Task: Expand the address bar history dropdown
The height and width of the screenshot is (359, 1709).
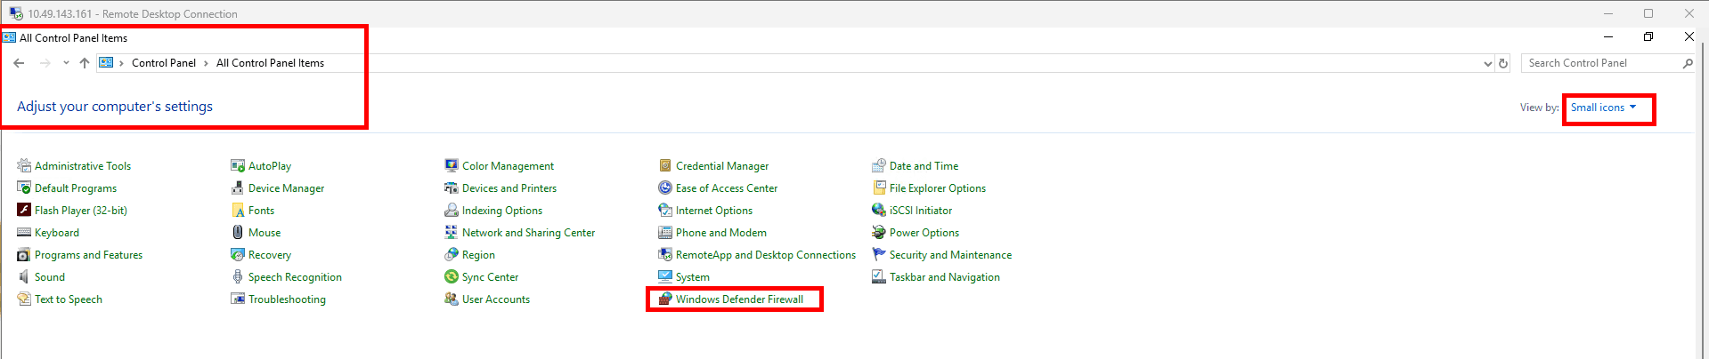Action: tap(1487, 63)
